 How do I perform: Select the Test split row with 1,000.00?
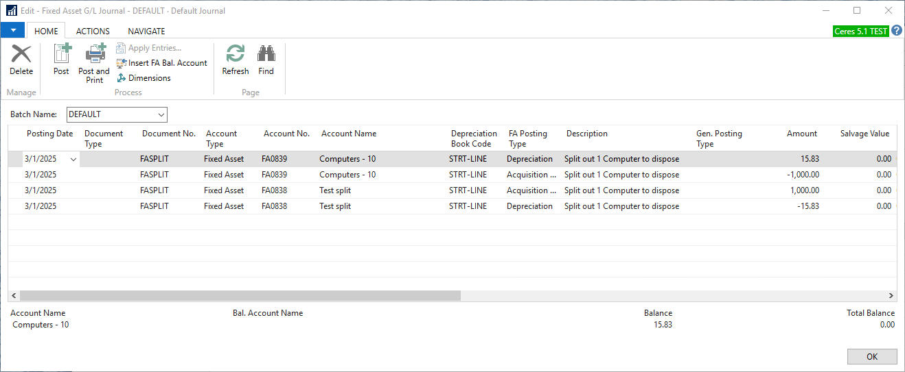(x=335, y=190)
